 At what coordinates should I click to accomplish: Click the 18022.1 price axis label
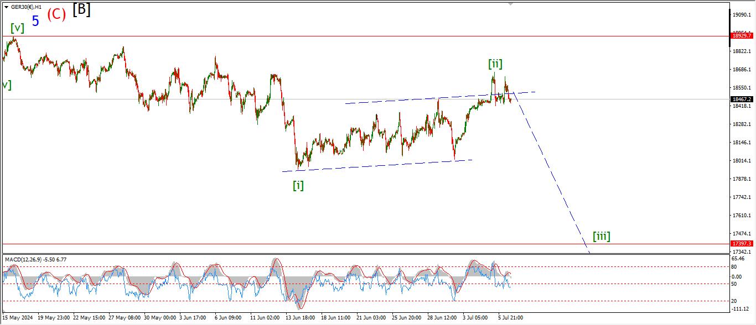click(x=741, y=161)
